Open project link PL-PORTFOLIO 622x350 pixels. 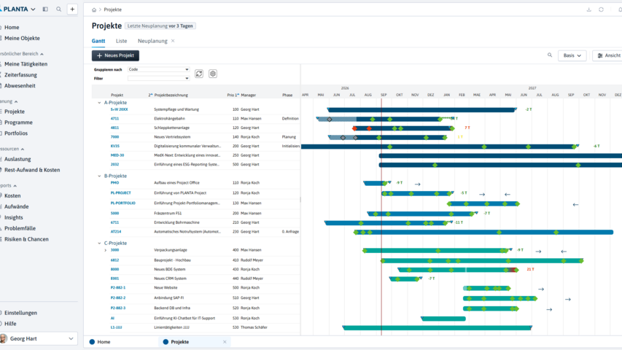point(123,203)
